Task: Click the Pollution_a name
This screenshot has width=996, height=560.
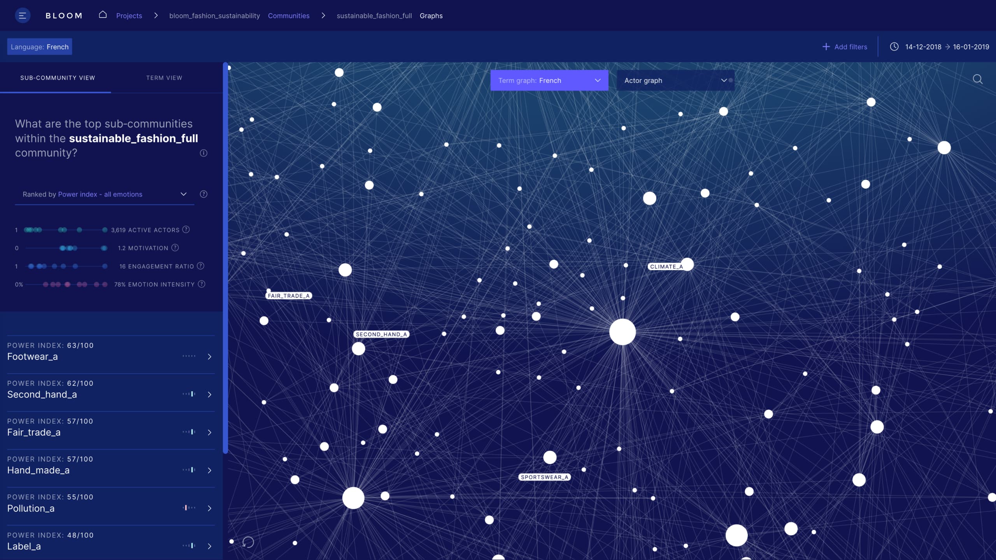Action: point(31,508)
